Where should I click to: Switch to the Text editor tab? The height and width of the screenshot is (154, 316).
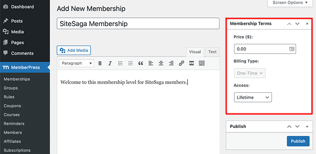click(212, 52)
